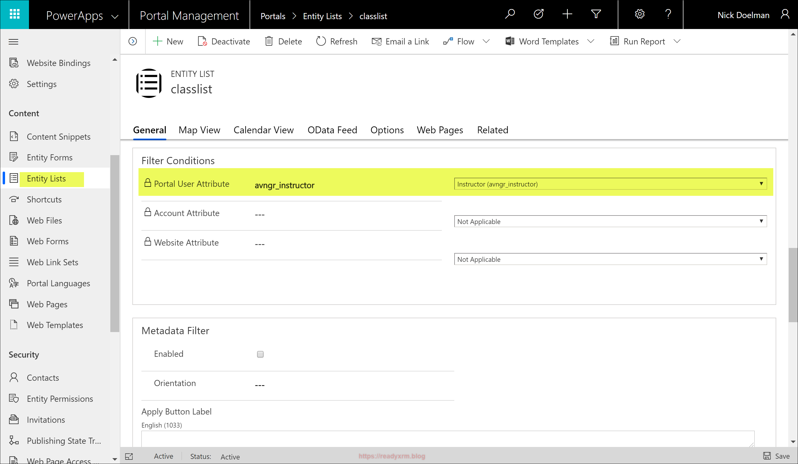Click Entity Lists in the breadcrumb

coord(322,16)
